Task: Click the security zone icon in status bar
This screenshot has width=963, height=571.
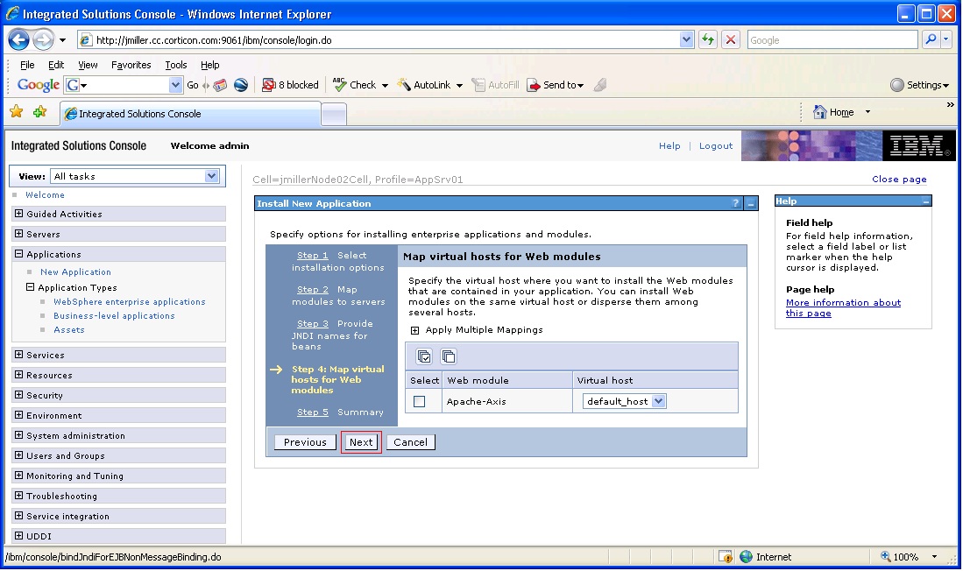Action: [x=747, y=557]
